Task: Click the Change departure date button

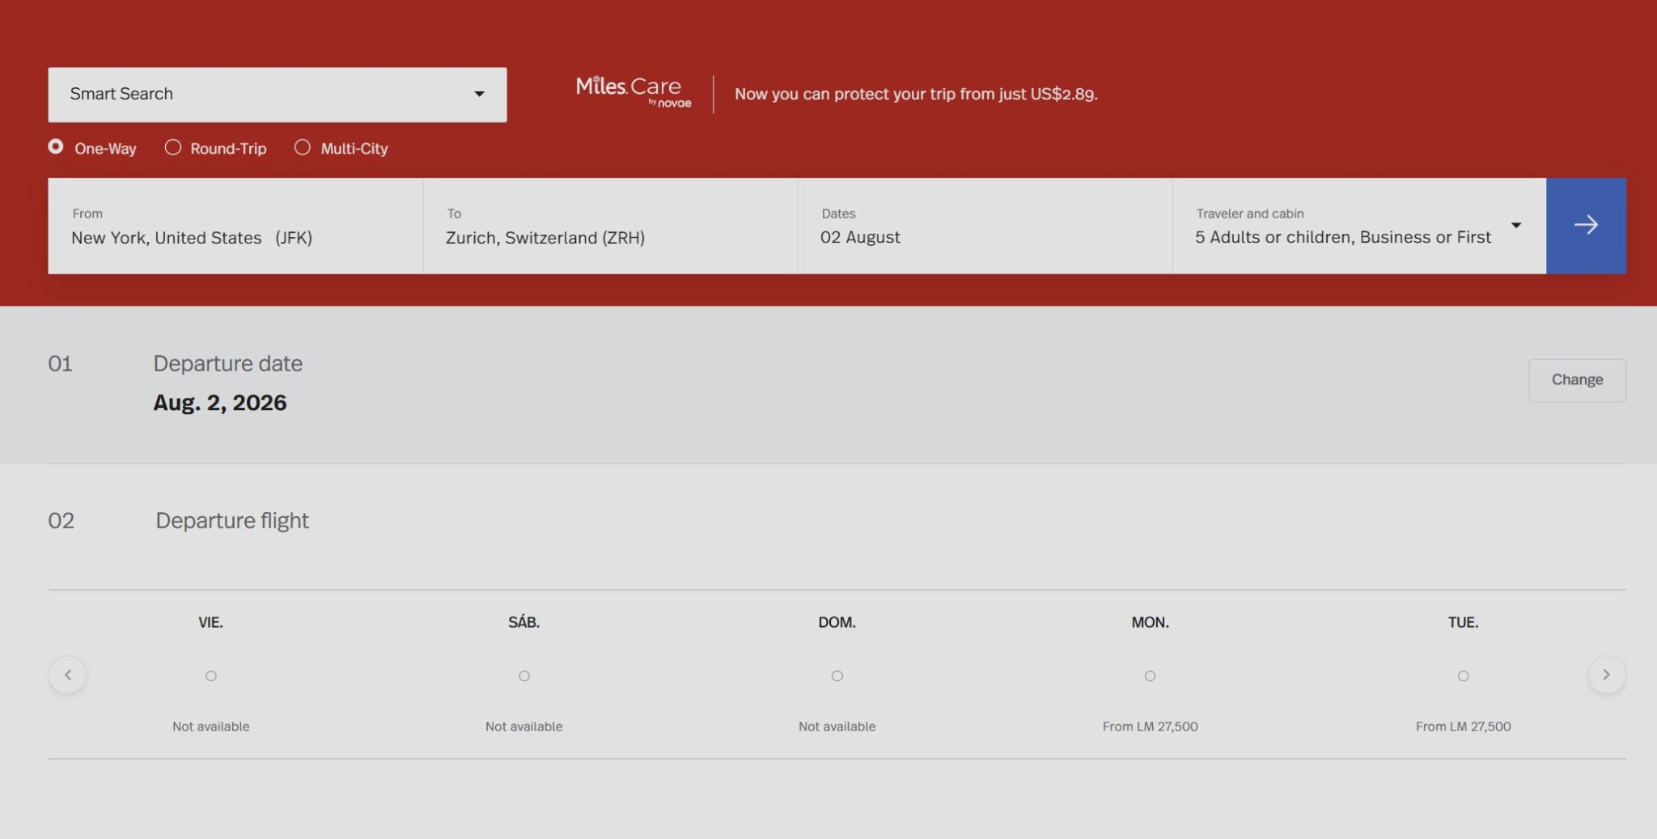Action: (x=1576, y=380)
